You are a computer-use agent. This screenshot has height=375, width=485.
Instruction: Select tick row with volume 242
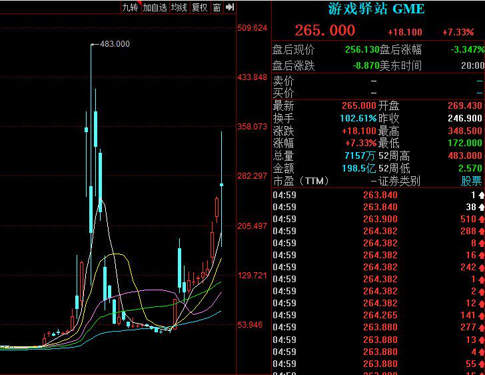pos(378,267)
